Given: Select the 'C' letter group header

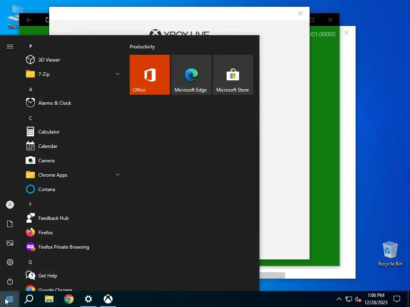Looking at the screenshot, I should click(x=30, y=118).
